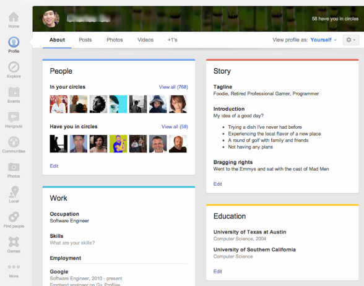Open the young man blue background thumbnail

79,144
